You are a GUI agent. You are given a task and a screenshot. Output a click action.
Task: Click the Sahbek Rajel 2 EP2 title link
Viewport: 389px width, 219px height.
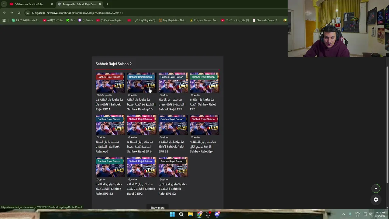(x=141, y=189)
